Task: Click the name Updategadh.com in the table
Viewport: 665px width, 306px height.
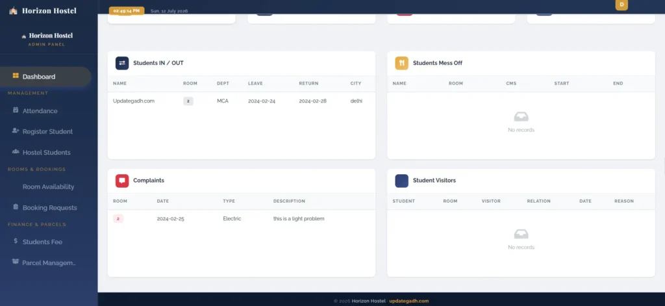Action: (134, 101)
